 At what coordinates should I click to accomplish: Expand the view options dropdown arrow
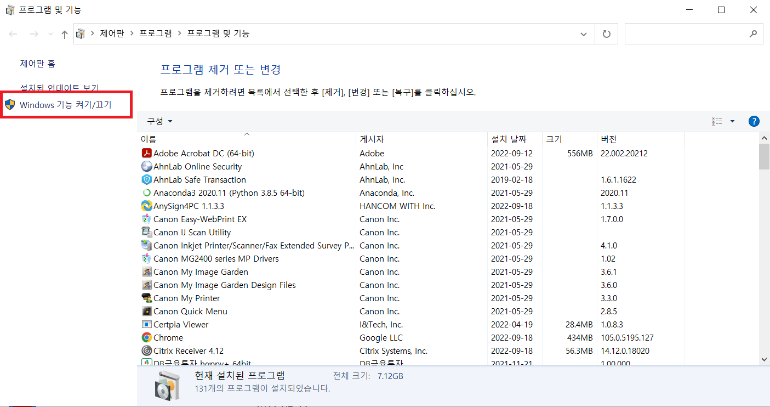coord(732,121)
